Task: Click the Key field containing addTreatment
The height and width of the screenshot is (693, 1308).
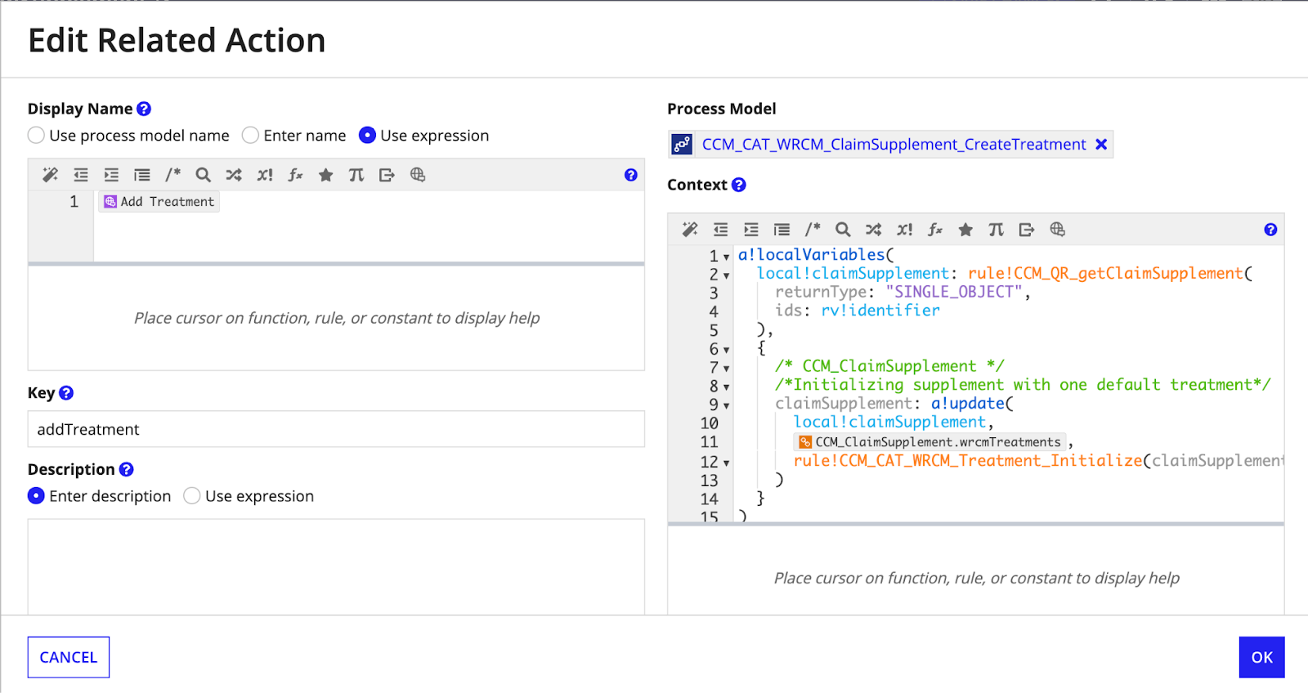Action: pos(336,429)
